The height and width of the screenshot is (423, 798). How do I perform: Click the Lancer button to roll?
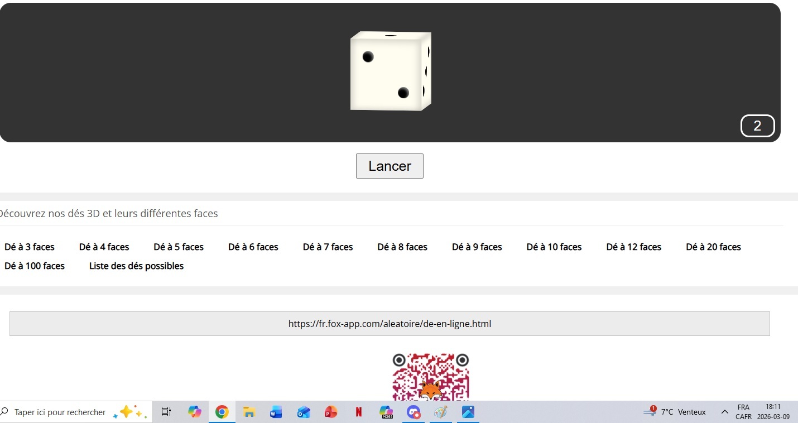click(390, 166)
